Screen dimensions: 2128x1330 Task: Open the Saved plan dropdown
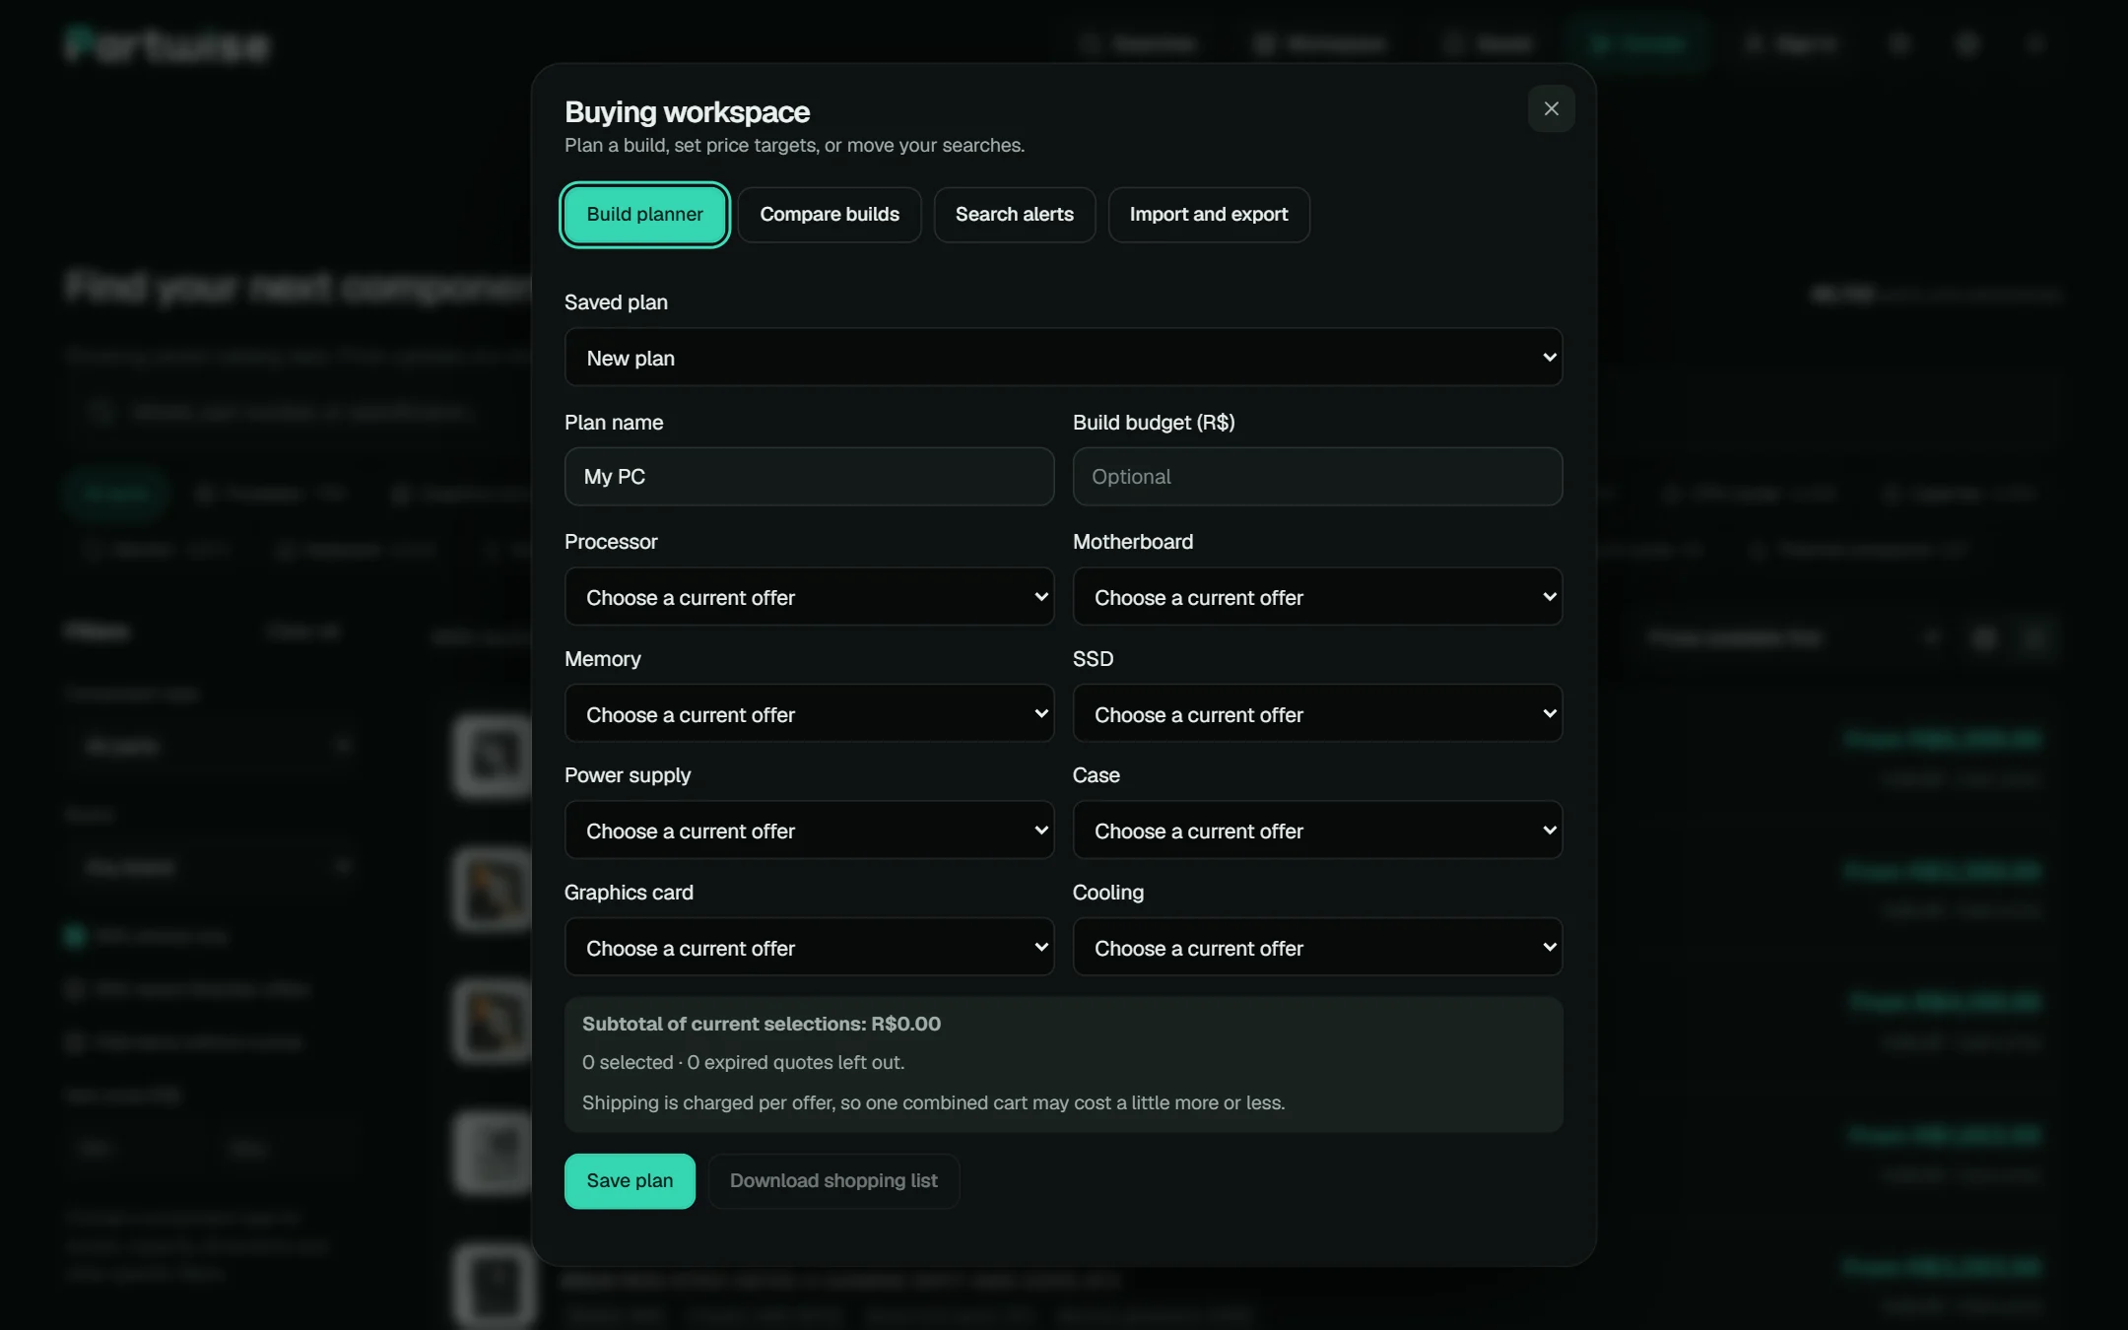click(x=1063, y=358)
